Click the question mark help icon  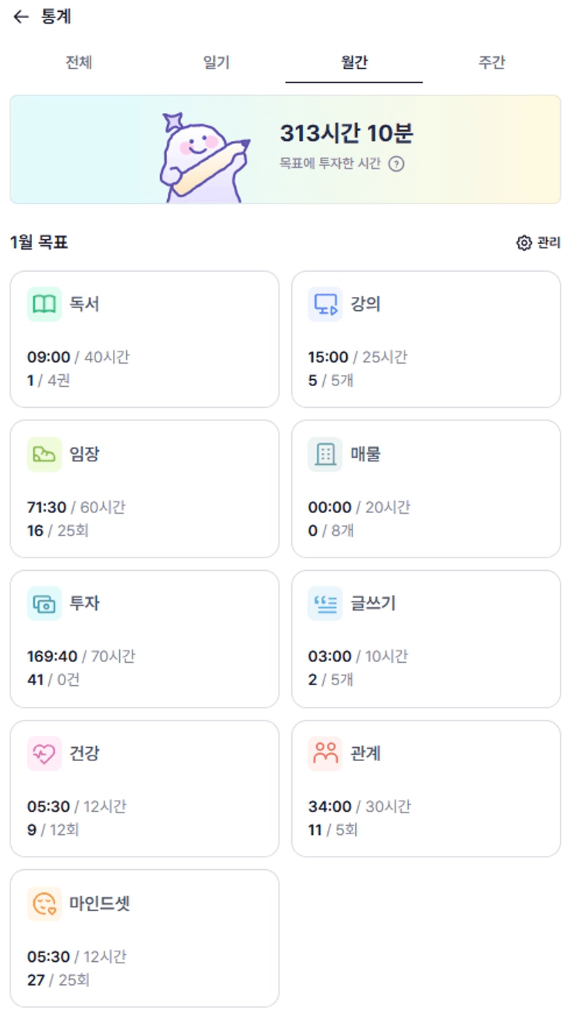[396, 164]
